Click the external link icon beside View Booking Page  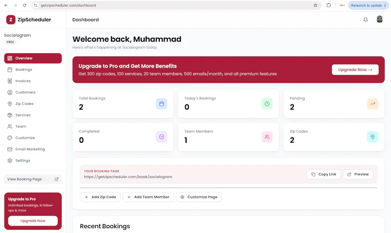57,179
